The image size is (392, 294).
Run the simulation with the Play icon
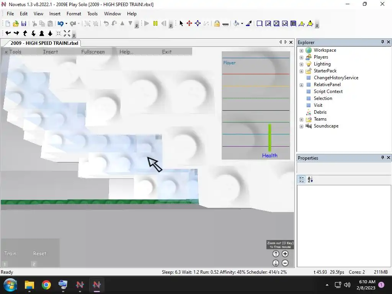(147, 23)
